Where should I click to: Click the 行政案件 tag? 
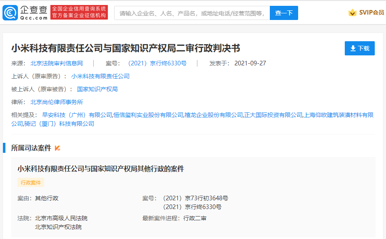[31, 183]
